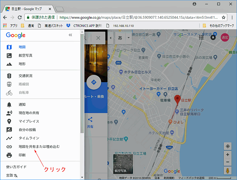Click the pin icon beside マイプレイス

(x=9, y=121)
